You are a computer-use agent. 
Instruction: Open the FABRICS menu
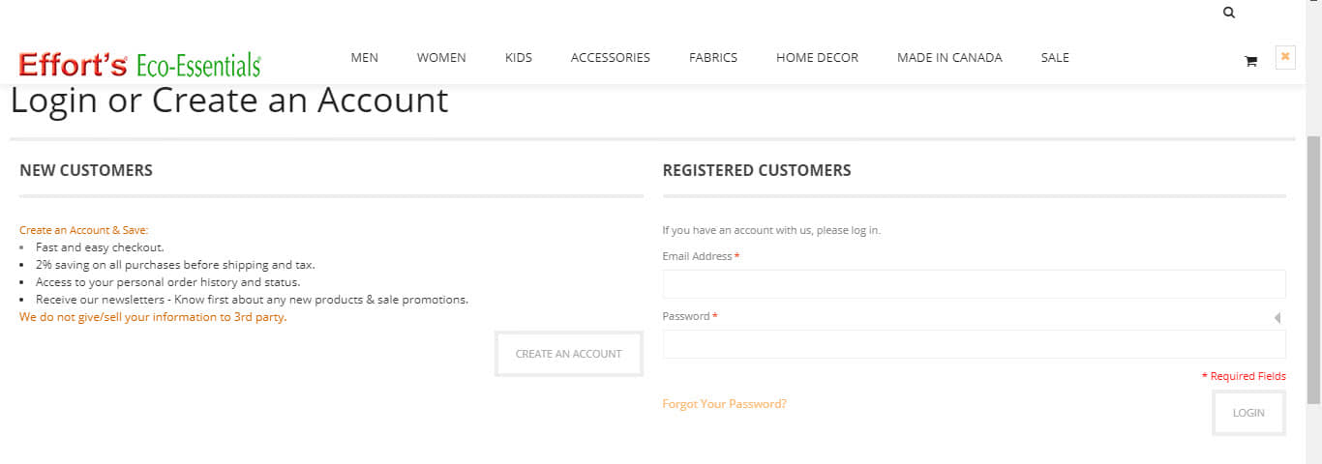pos(713,58)
